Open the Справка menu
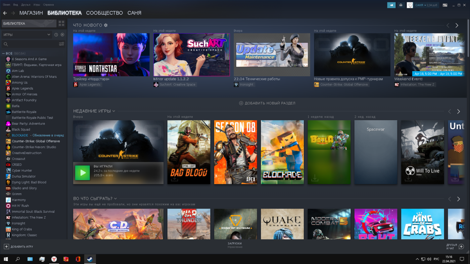 (x=49, y=5)
